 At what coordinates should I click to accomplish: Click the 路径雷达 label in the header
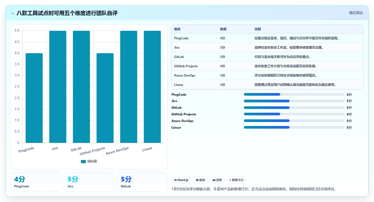(356, 13)
